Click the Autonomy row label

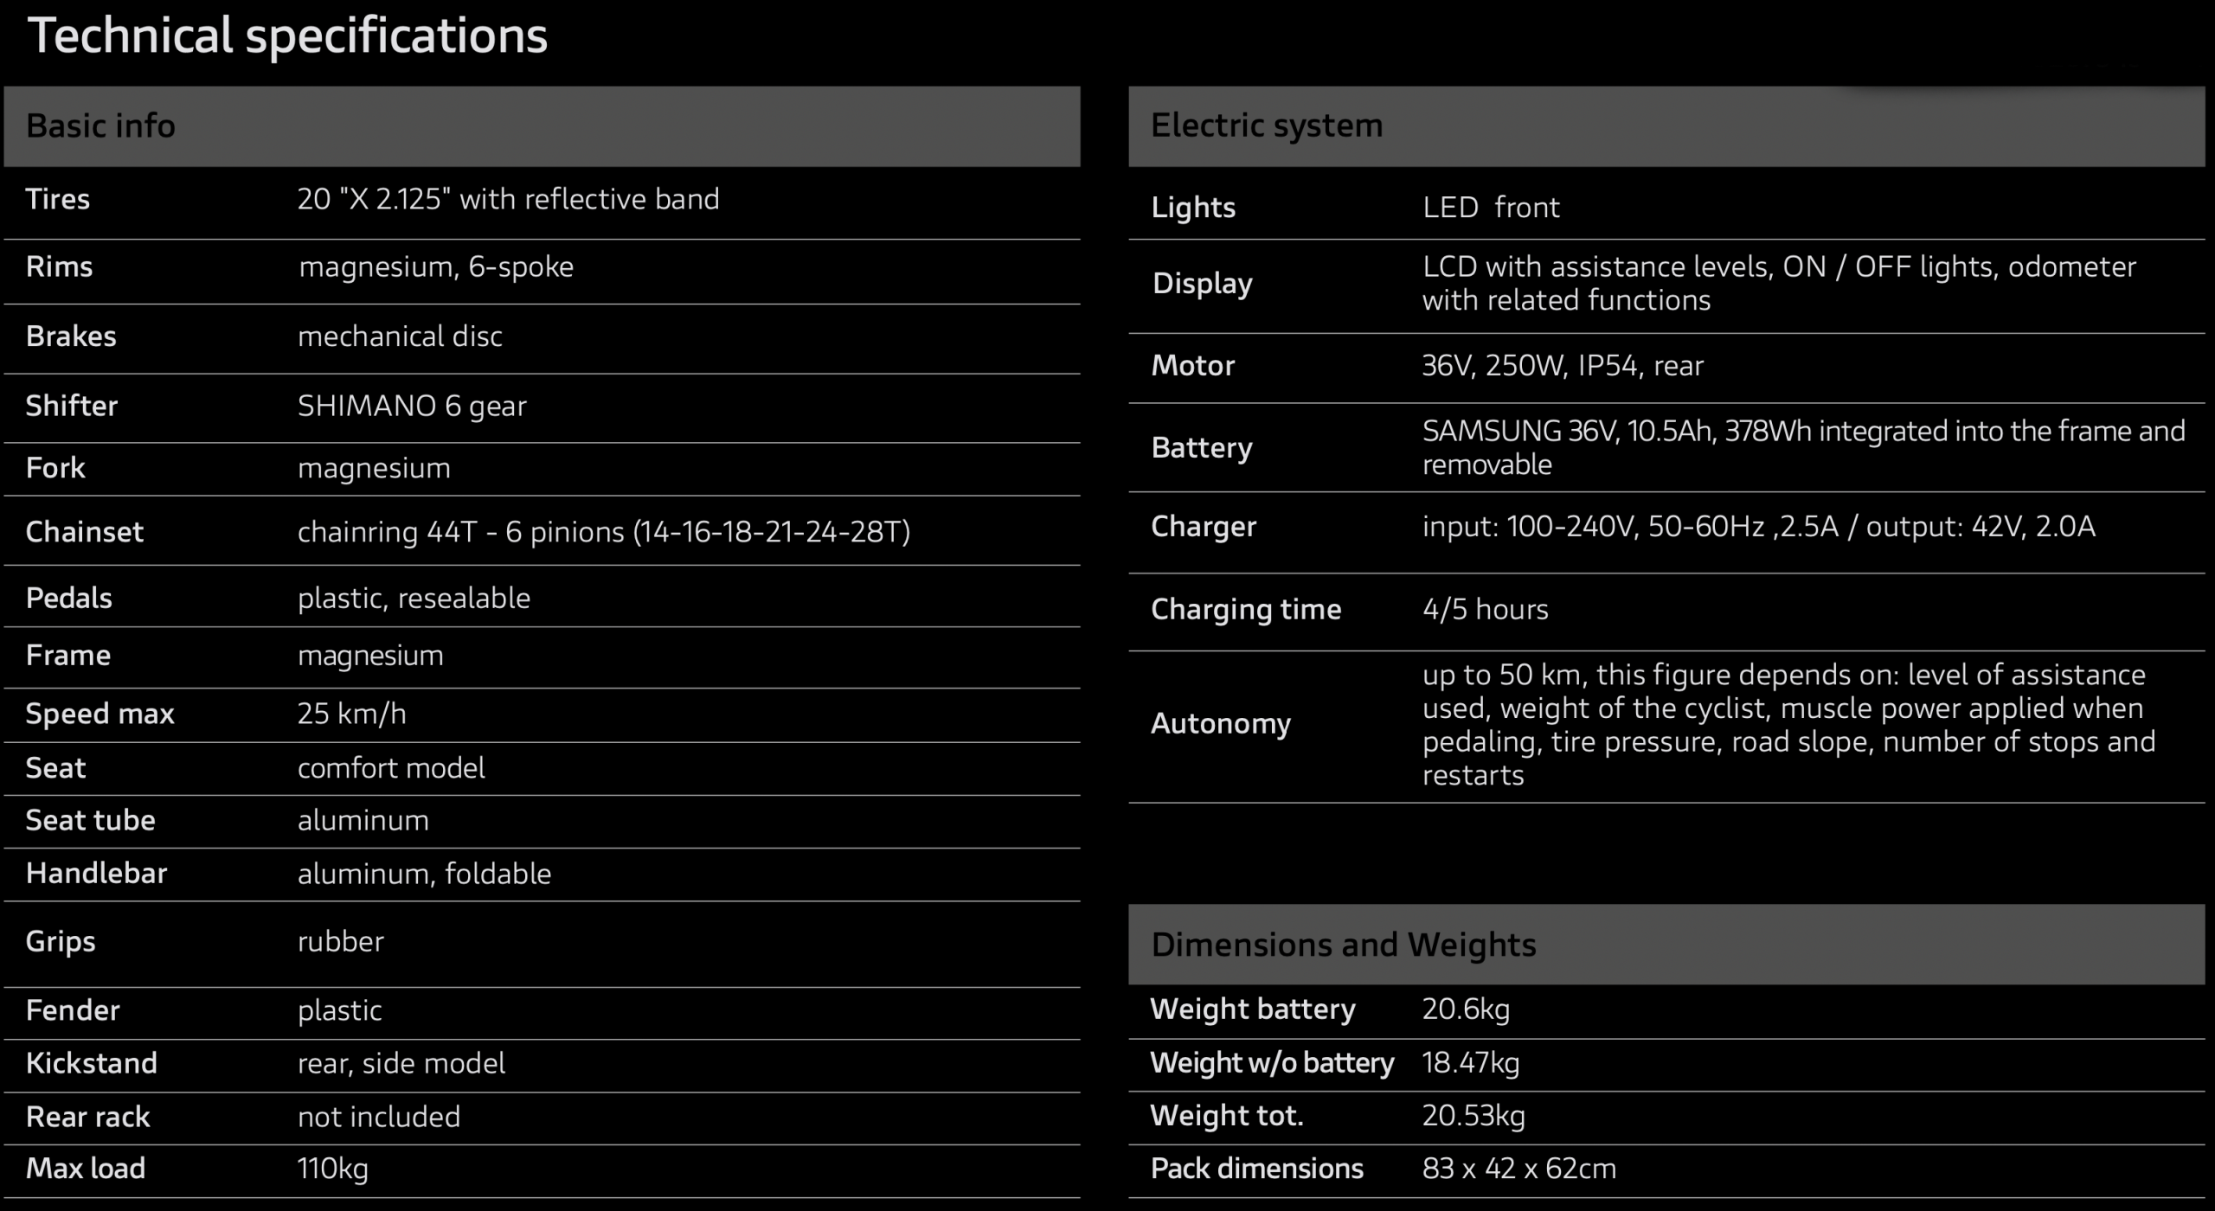1220,724
